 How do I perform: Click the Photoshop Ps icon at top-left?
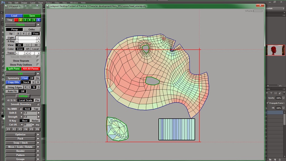click(x=3, y=2)
